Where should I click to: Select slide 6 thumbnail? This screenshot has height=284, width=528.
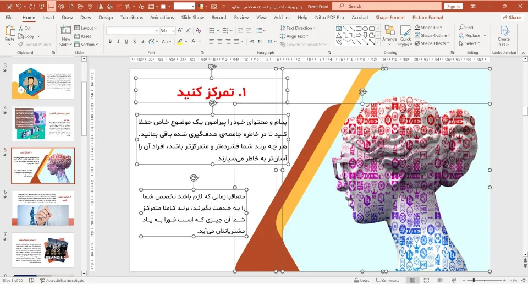[x=43, y=208]
